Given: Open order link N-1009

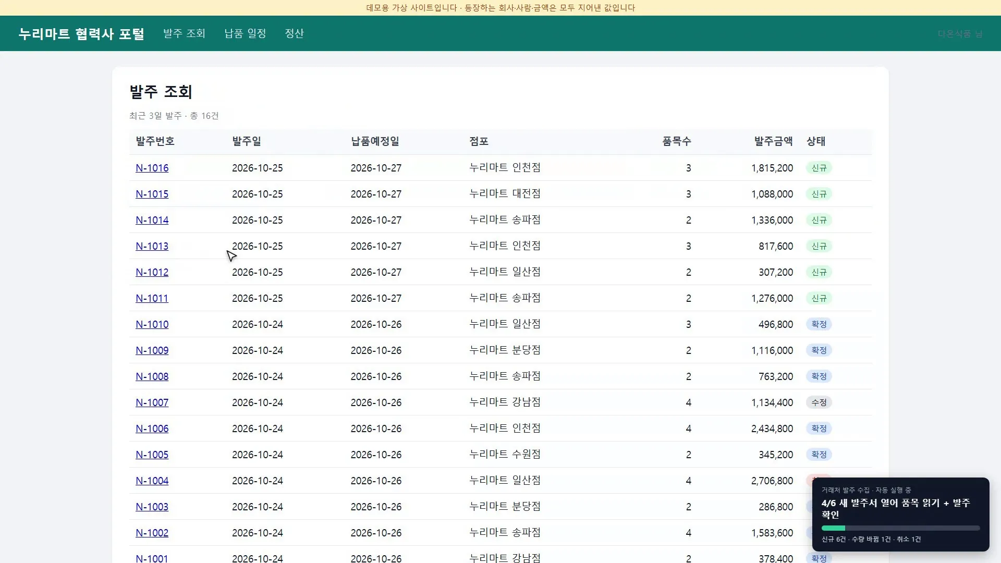Looking at the screenshot, I should (x=152, y=350).
